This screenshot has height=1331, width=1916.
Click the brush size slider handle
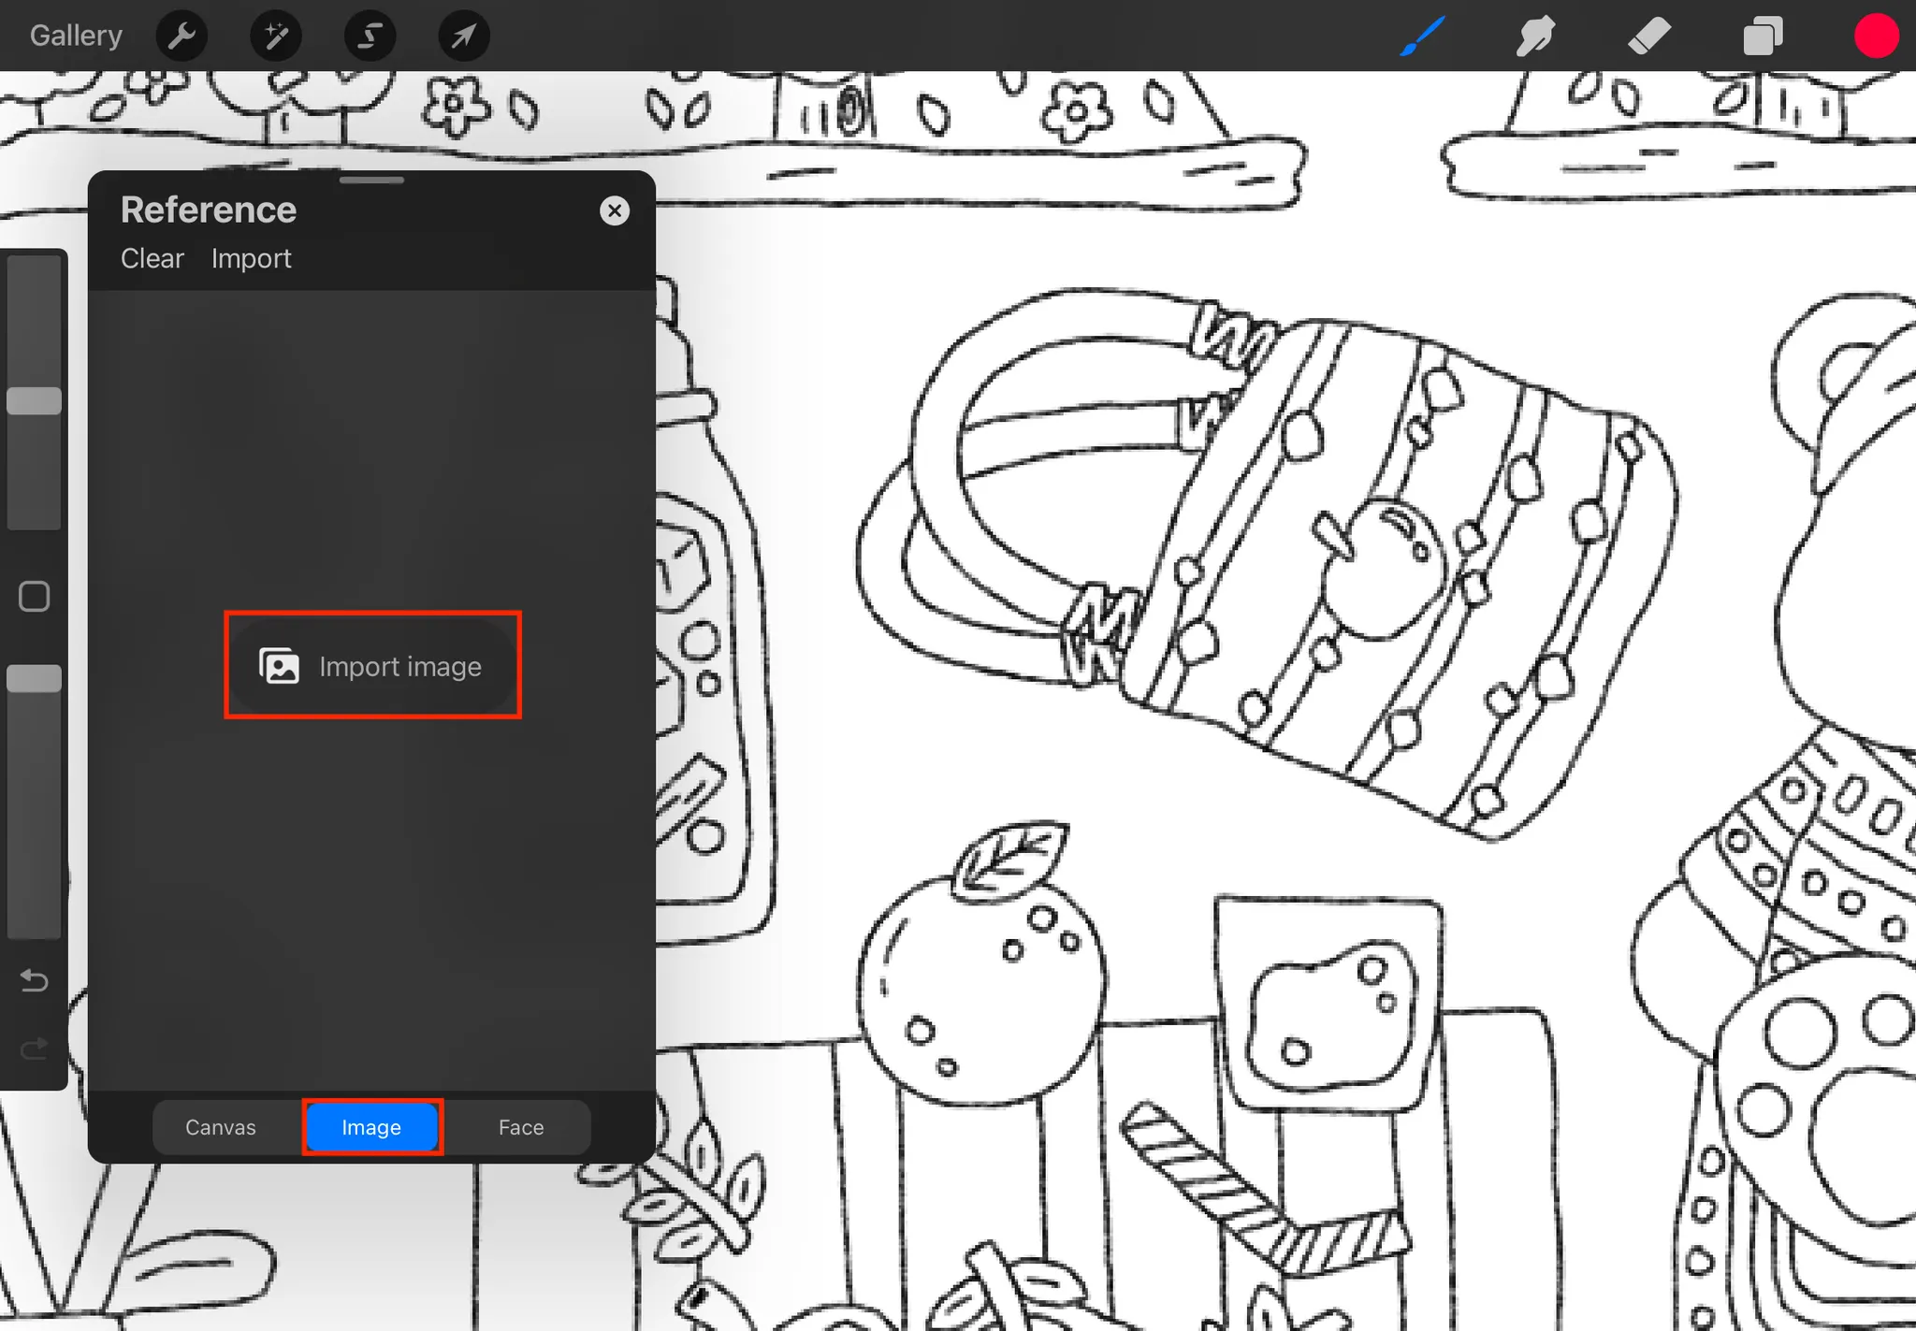(x=35, y=400)
